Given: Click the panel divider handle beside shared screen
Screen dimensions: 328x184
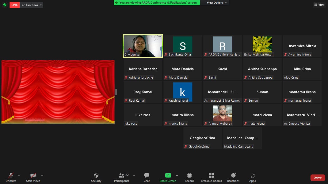Looking at the screenshot, I should coord(116,92).
